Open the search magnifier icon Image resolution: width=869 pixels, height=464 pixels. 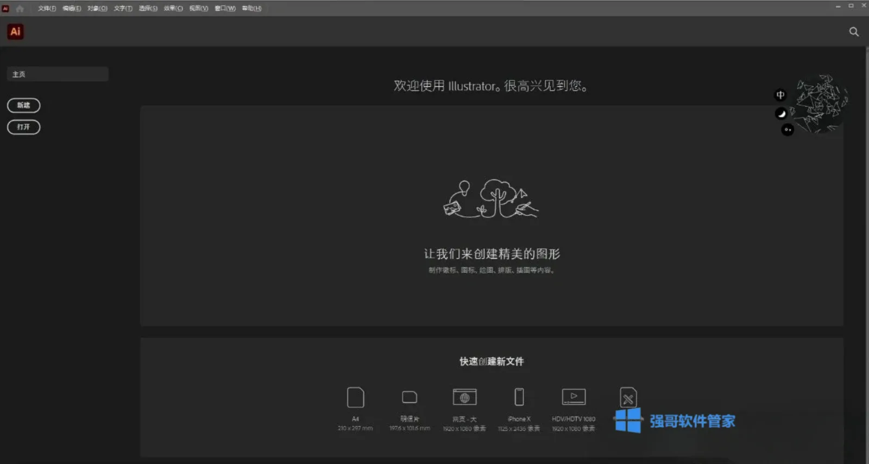(854, 32)
